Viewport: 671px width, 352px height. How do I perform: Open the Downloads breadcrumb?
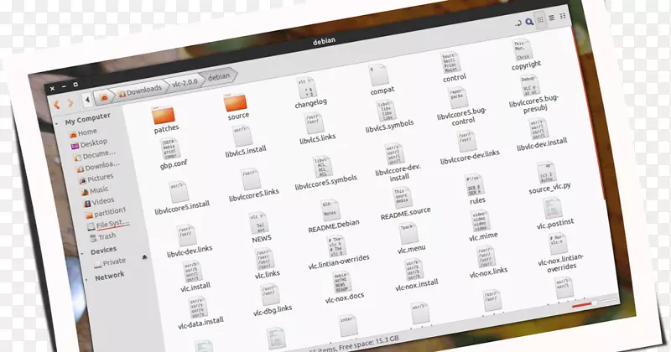tap(140, 91)
